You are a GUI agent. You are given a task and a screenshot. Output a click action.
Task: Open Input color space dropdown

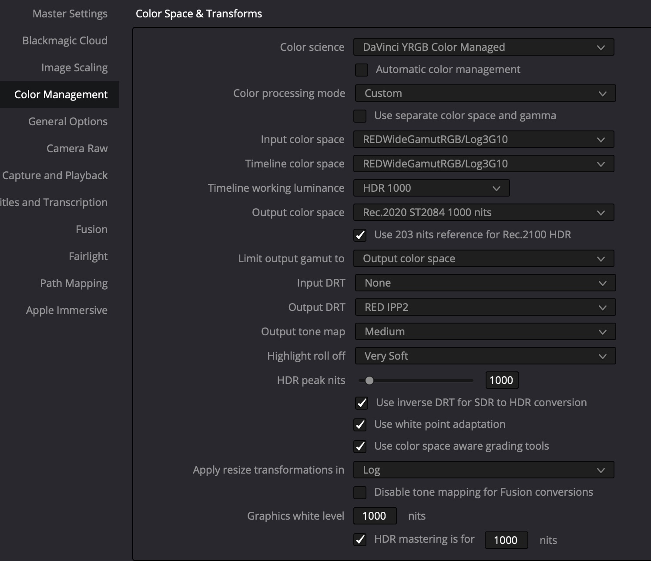[x=483, y=139]
